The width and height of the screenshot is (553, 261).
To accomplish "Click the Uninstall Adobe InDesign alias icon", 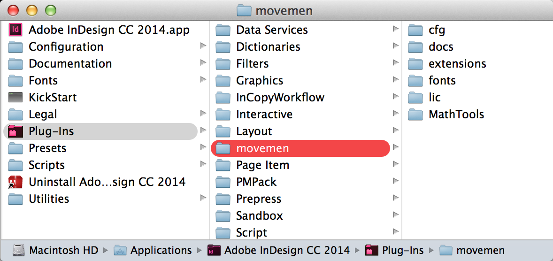I will (x=15, y=182).
